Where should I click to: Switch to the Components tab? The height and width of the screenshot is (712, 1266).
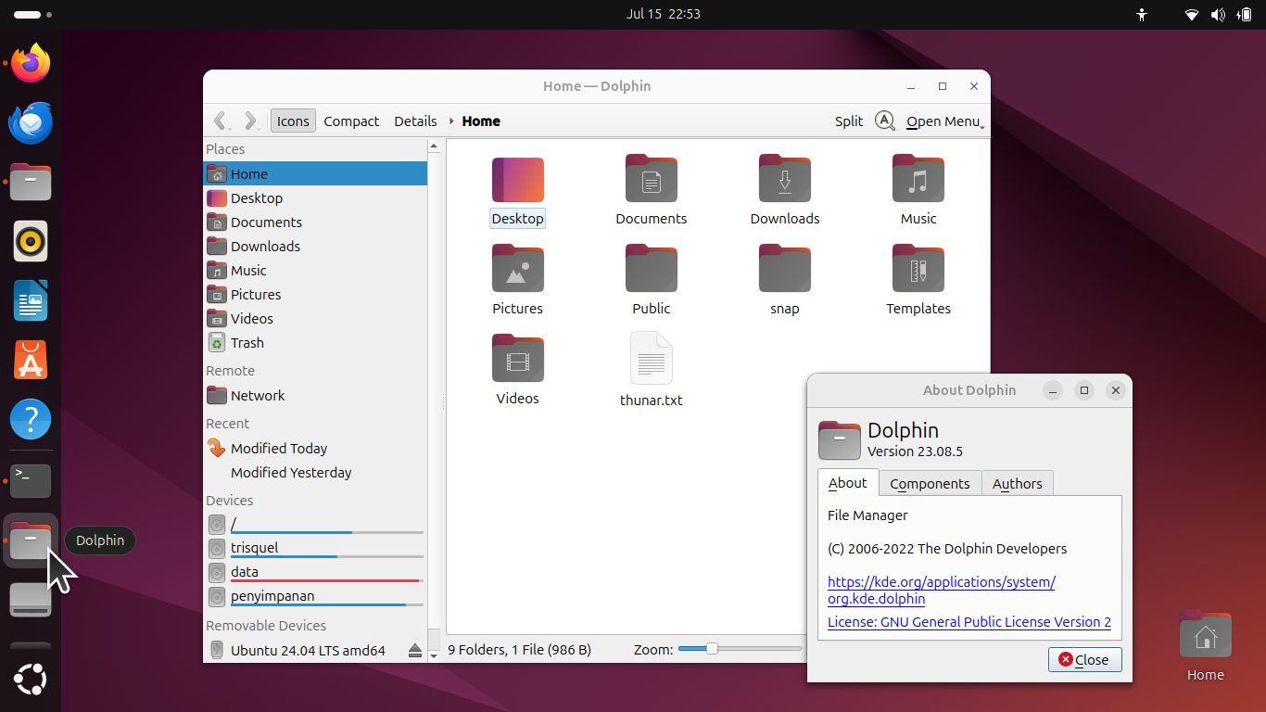[x=929, y=483]
